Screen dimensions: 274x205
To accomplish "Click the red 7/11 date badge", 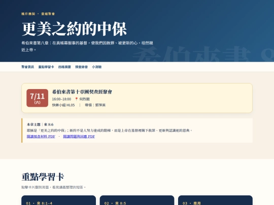I will coord(37,98).
